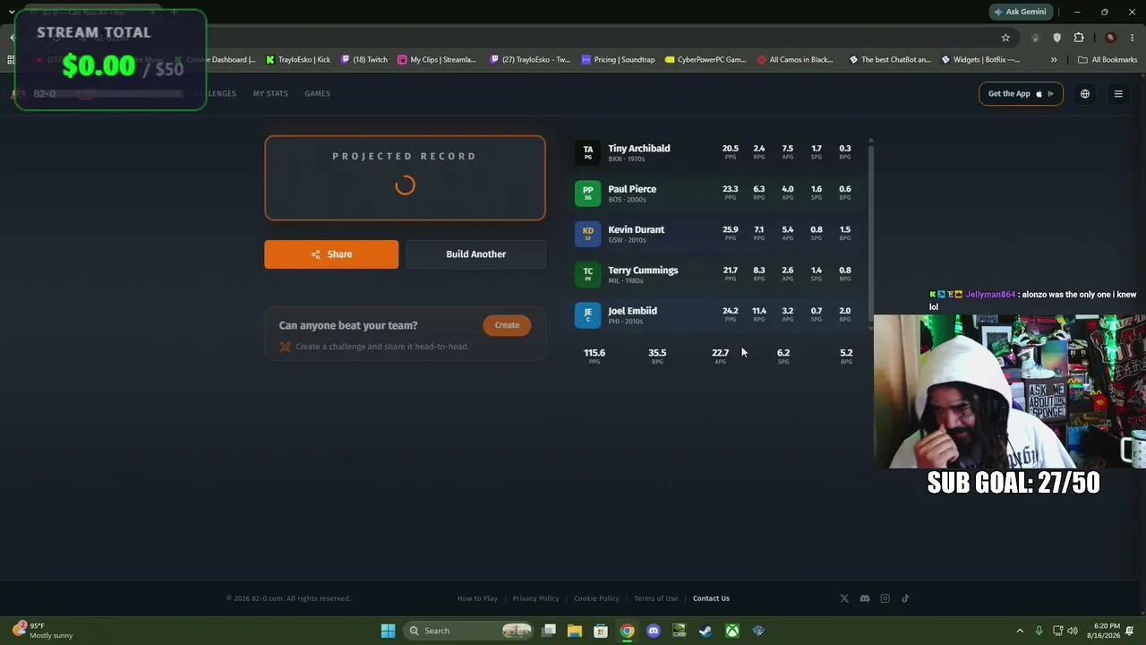This screenshot has width=1146, height=645.
Task: Click the Windows taskbar Search box
Action: 468,631
